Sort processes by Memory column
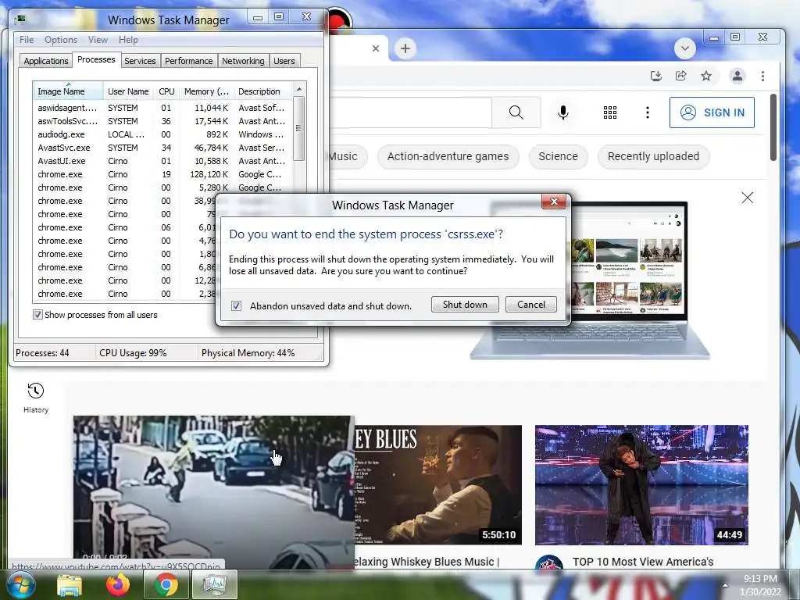The width and height of the screenshot is (800, 600). [206, 91]
